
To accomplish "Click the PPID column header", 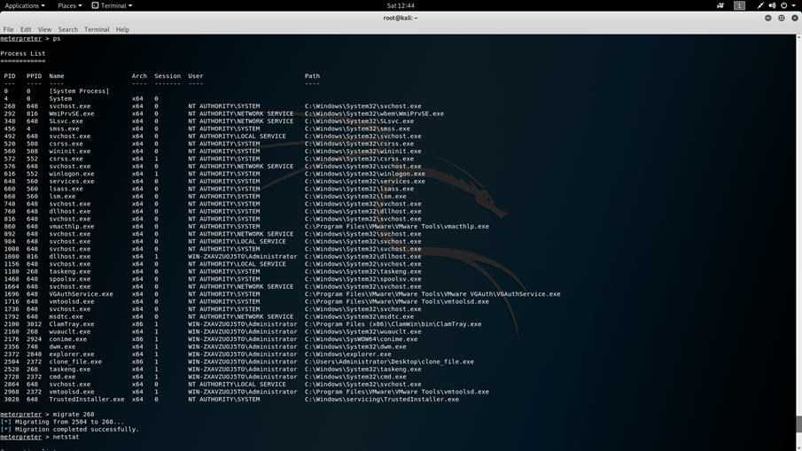I will 34,75.
